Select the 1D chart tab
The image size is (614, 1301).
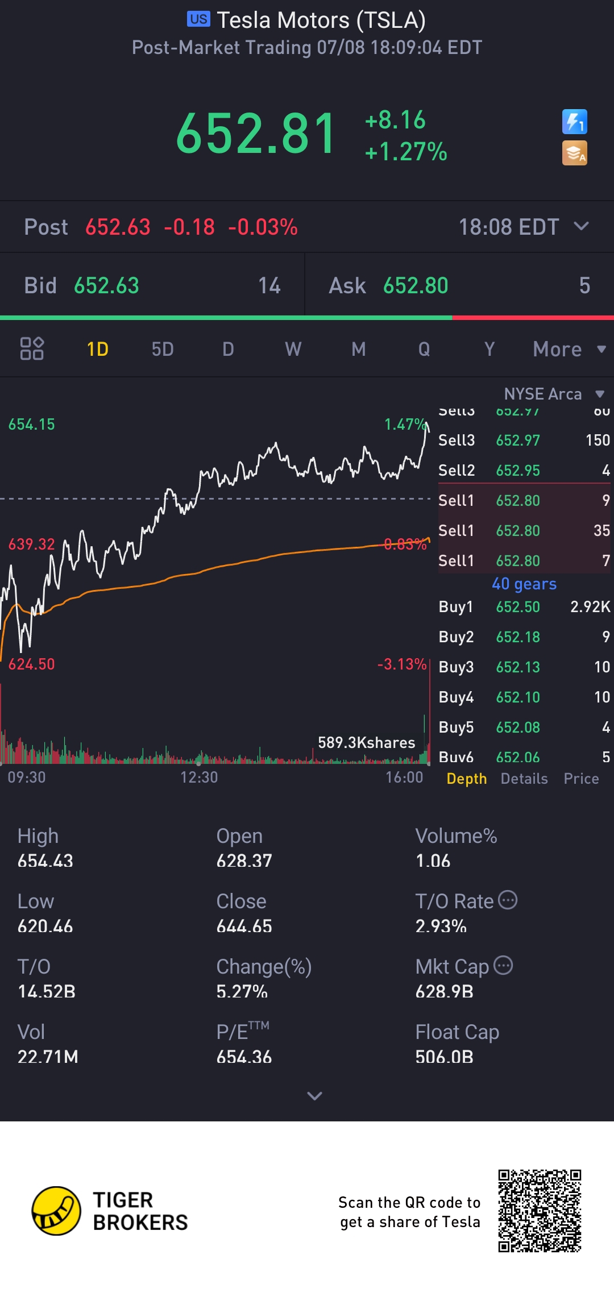[98, 349]
